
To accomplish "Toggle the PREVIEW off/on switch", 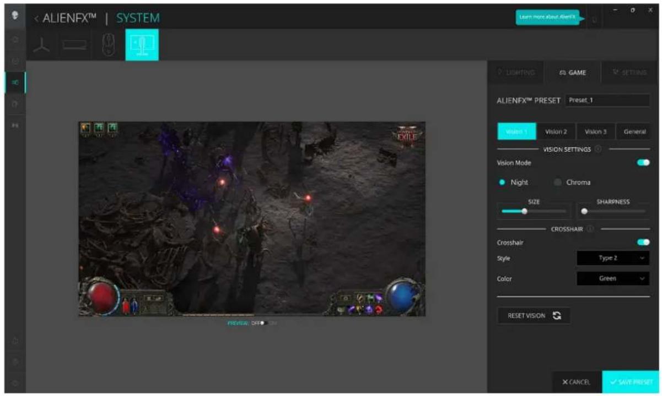I will (x=263, y=323).
